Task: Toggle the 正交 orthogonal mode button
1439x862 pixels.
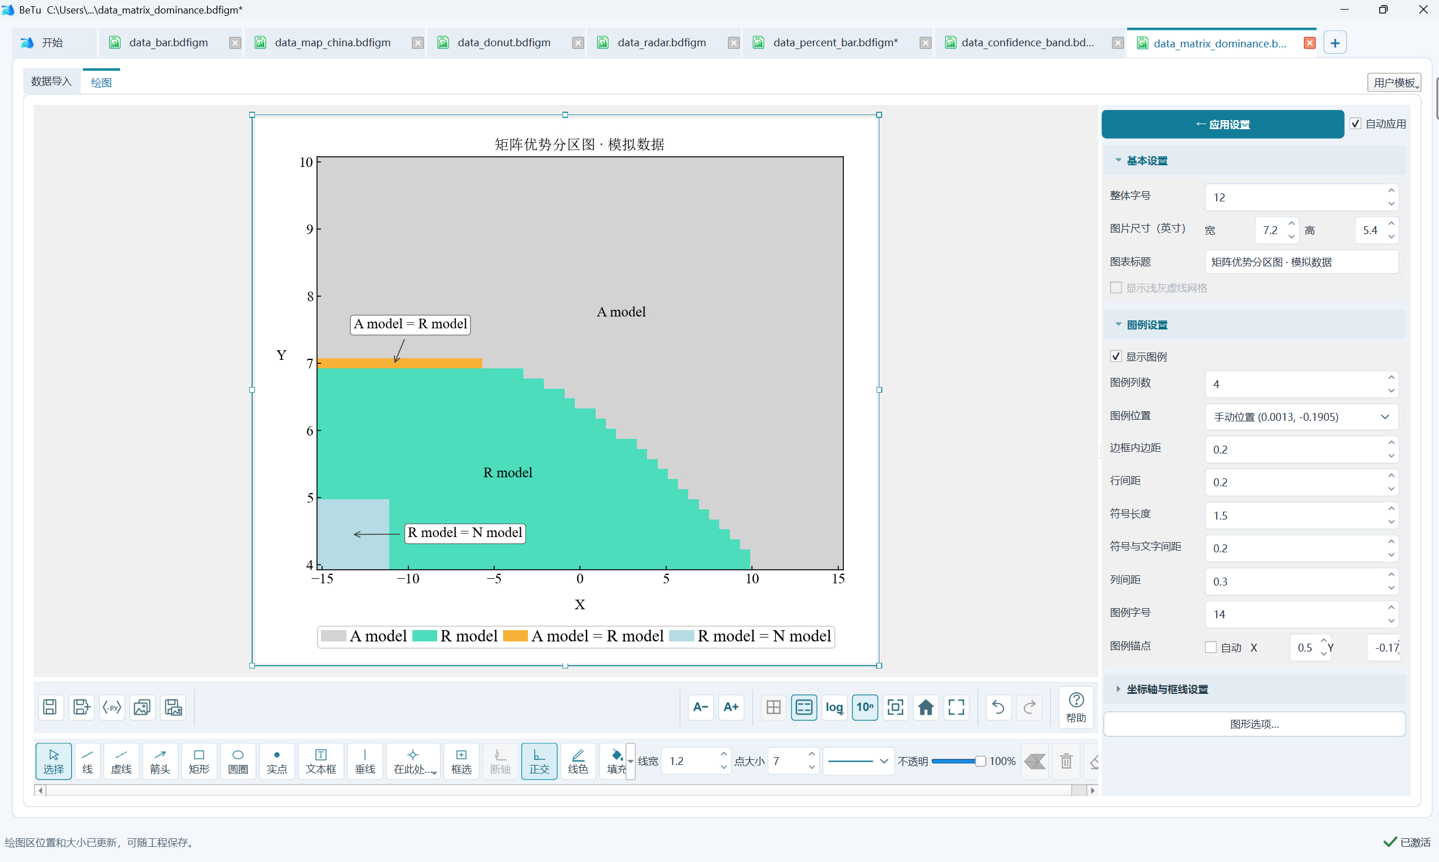Action: pyautogui.click(x=539, y=761)
